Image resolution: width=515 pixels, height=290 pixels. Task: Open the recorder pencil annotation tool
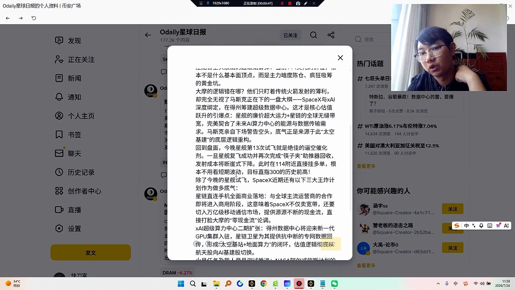pyautogui.click(x=306, y=3)
